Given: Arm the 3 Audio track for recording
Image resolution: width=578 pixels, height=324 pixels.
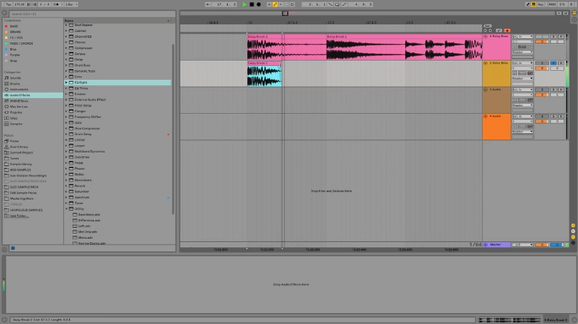Looking at the screenshot, I should (560, 89).
